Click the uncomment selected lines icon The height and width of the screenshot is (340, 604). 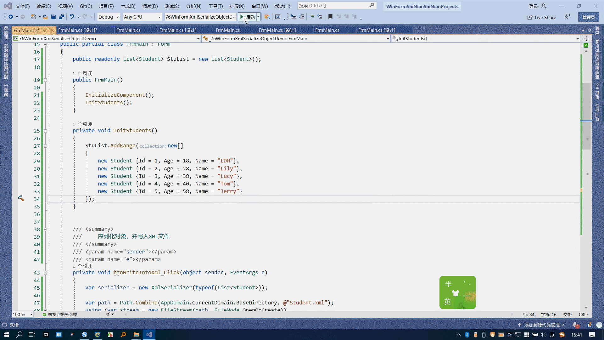[320, 17]
